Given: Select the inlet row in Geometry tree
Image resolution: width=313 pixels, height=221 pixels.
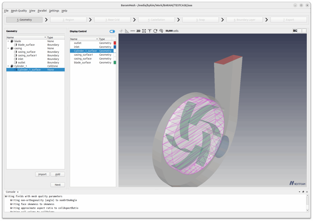Looking at the screenshot, I should point(35,59).
